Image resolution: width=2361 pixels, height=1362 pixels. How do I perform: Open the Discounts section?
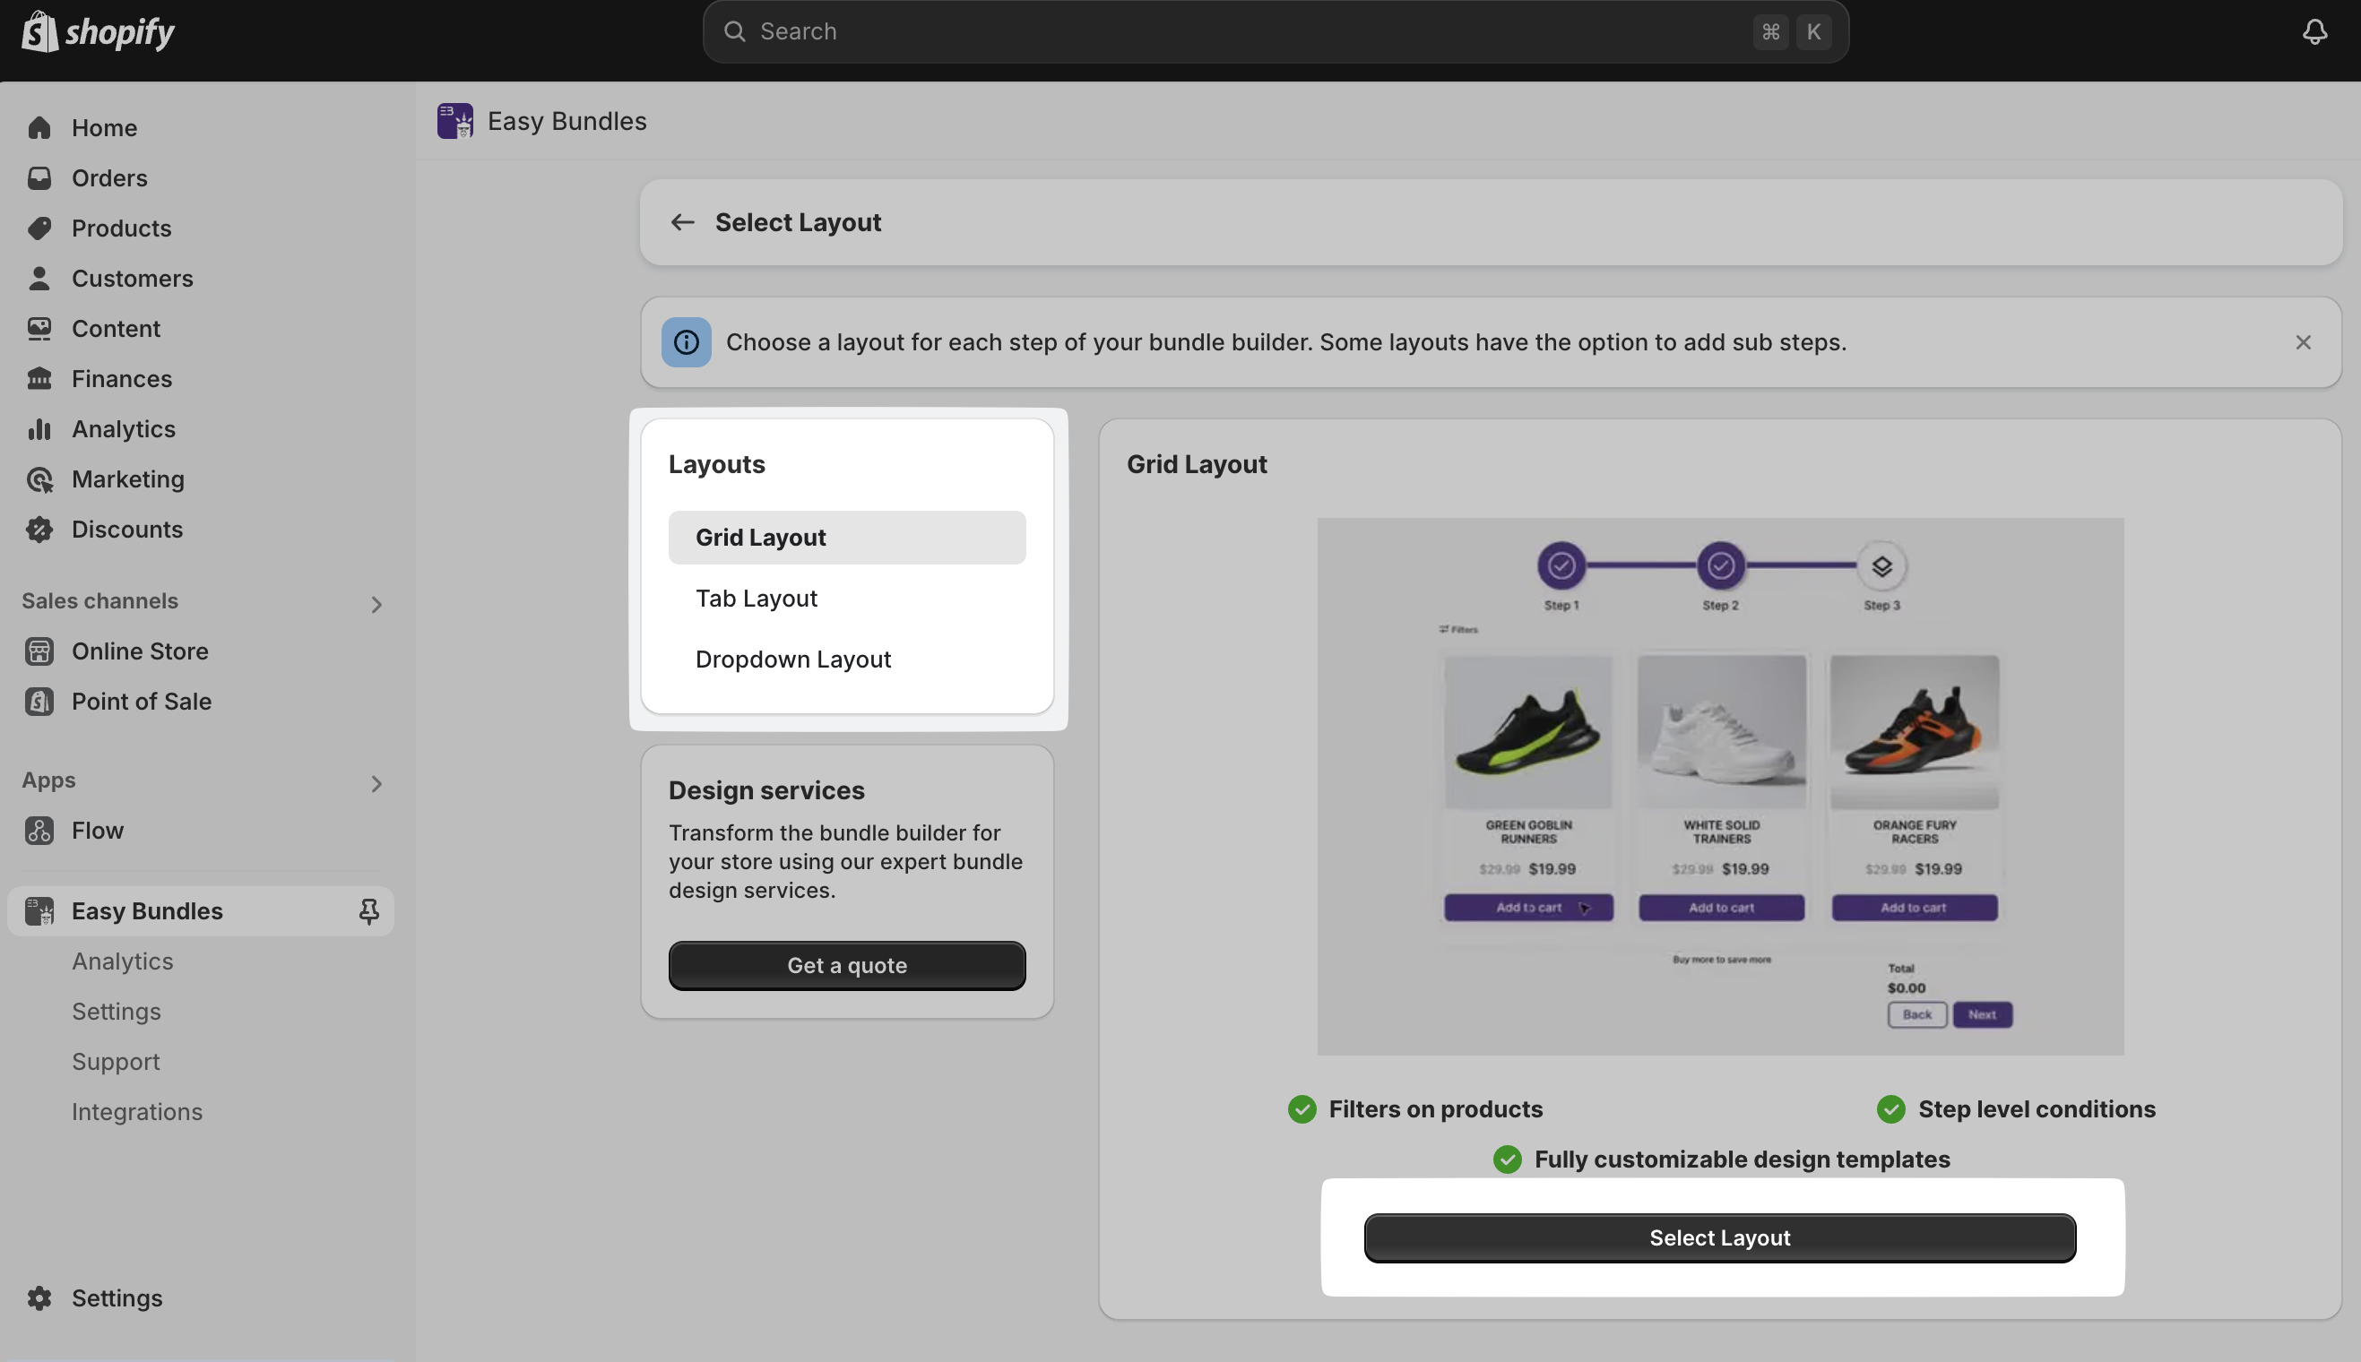(x=127, y=529)
